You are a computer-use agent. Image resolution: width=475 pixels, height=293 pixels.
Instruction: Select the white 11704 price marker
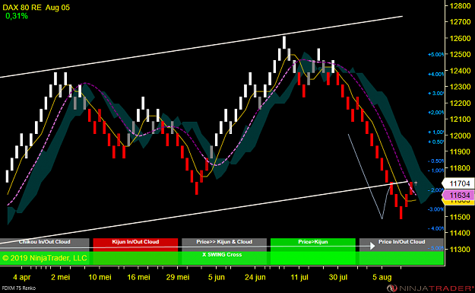click(x=458, y=183)
